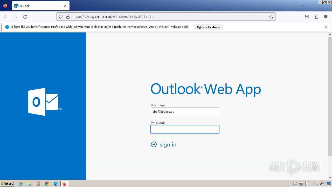
Task: Open network status tray icon
Action: click(x=301, y=184)
